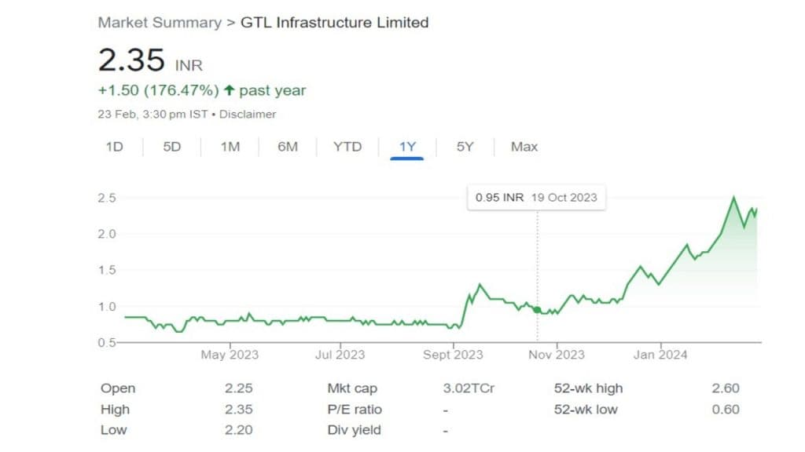The height and width of the screenshot is (452, 805).
Task: Click the green up arrow icon
Action: coord(229,91)
